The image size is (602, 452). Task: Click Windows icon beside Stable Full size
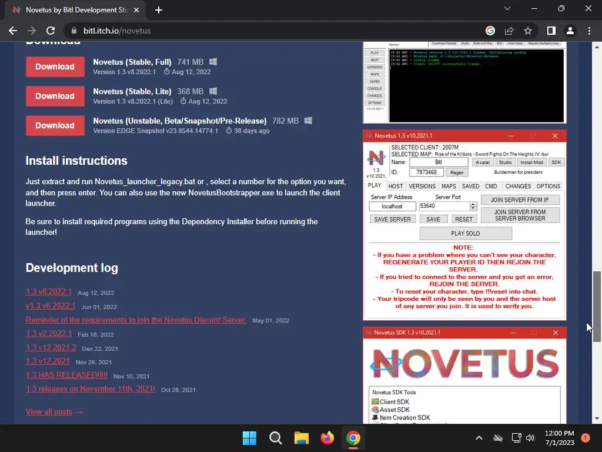pos(213,61)
